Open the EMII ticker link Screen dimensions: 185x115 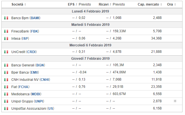(34, 72)
